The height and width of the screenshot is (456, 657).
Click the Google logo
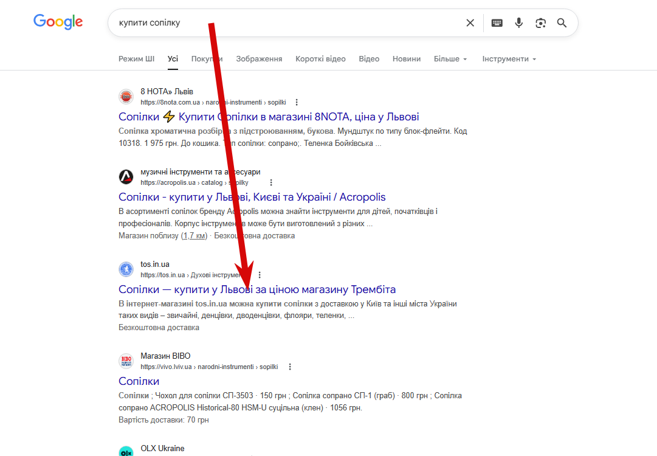(x=58, y=22)
